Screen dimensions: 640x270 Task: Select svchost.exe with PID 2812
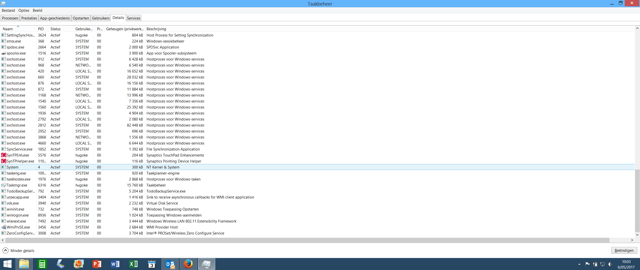[x=317, y=125]
